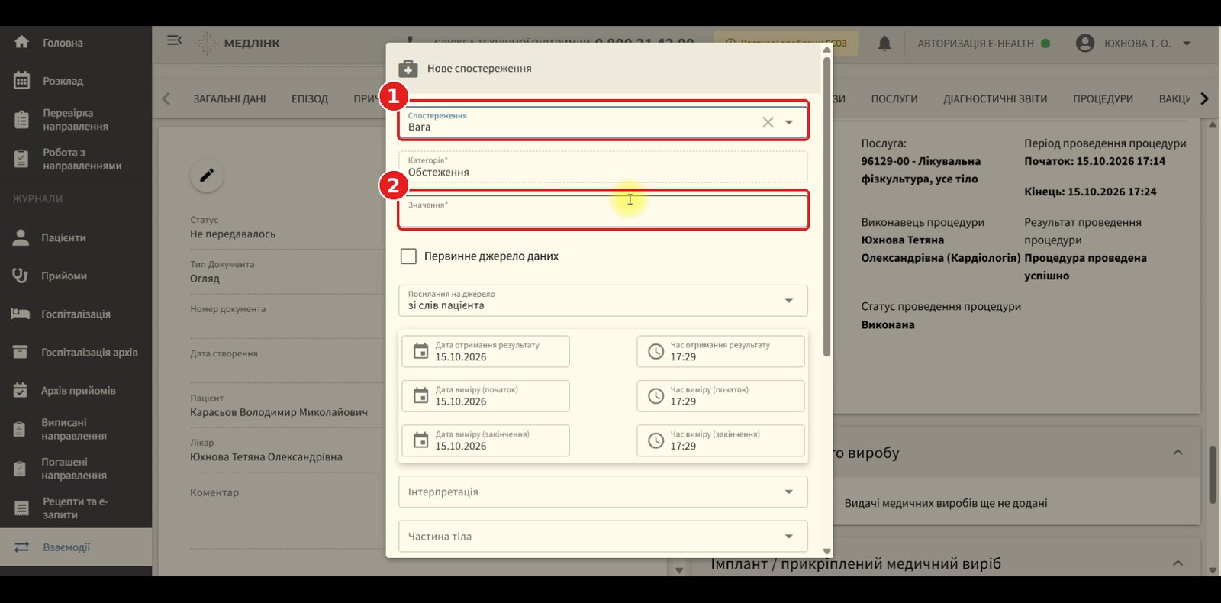The image size is (1221, 603).
Task: Open notifications bell icon
Action: click(x=884, y=44)
